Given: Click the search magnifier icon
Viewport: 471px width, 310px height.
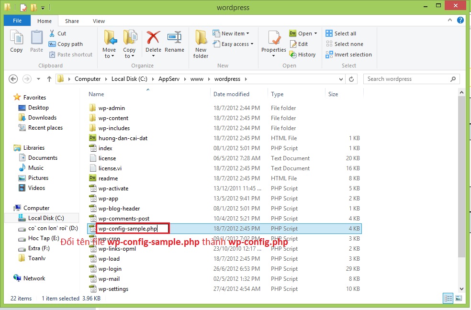Looking at the screenshot, I should (x=453, y=79).
